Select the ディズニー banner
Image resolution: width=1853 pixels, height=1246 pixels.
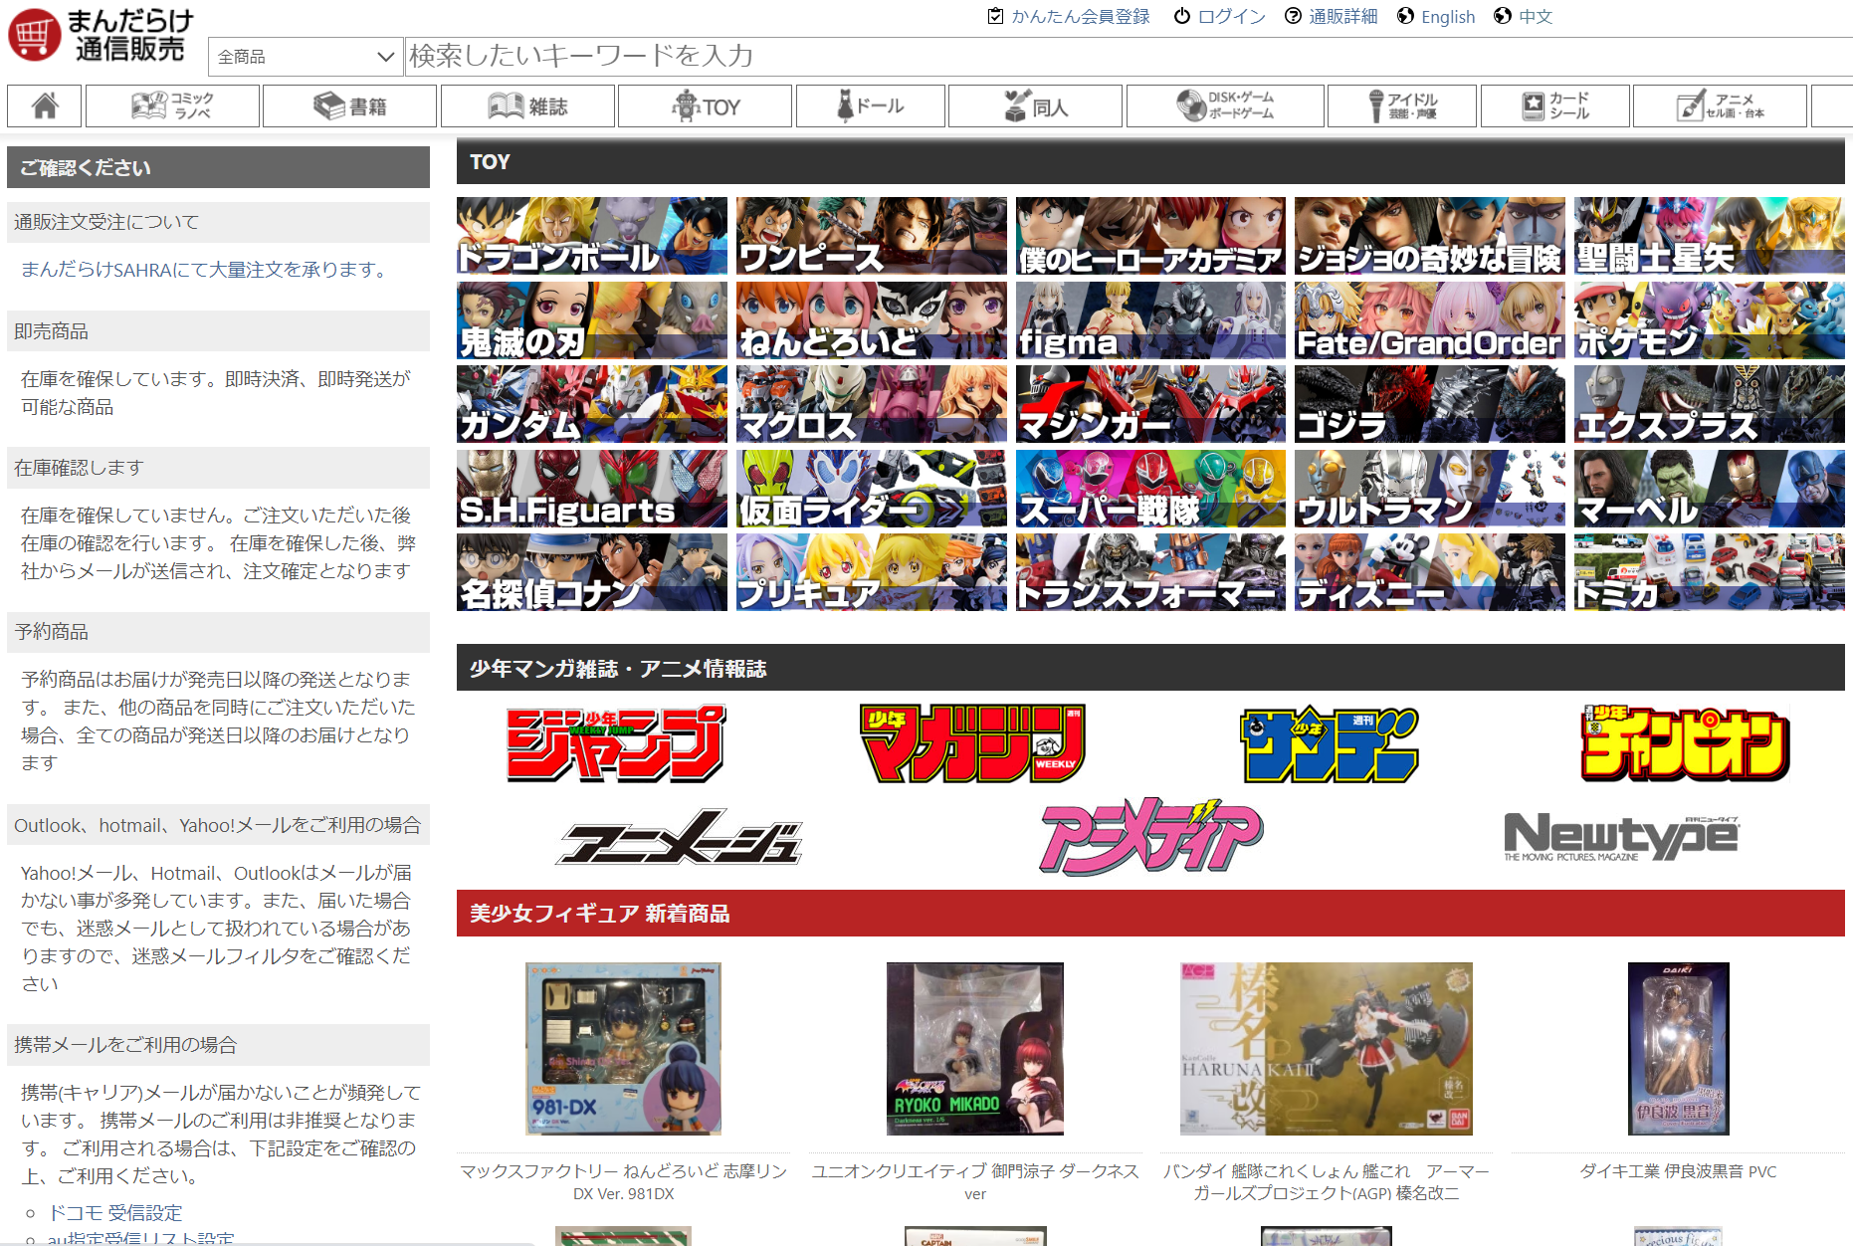1430,572
